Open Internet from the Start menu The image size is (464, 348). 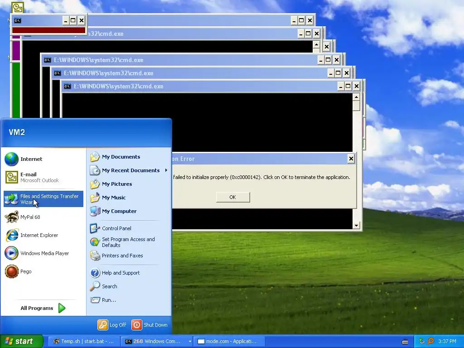43,159
